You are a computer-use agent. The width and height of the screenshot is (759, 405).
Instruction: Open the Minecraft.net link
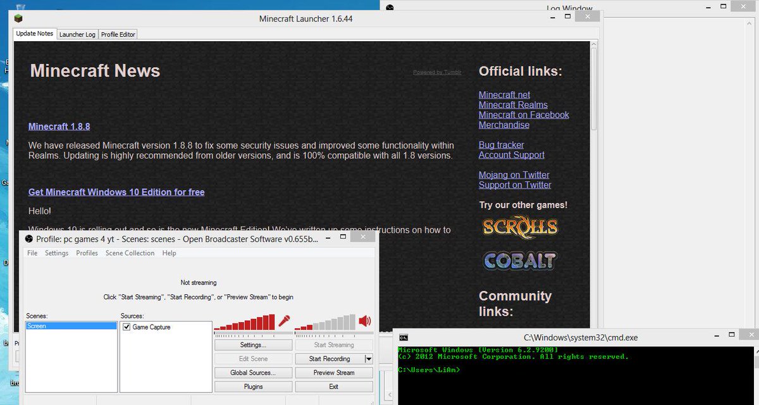click(504, 95)
